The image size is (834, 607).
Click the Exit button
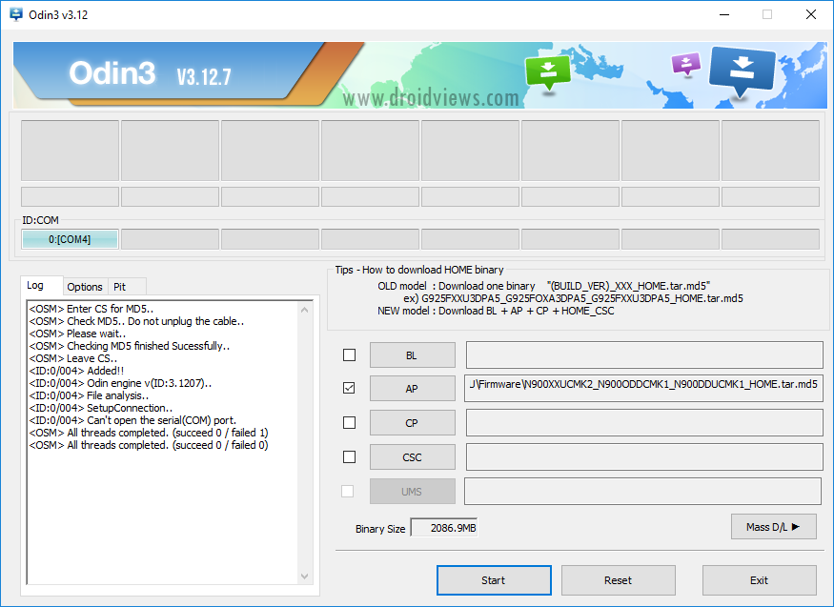[759, 580]
